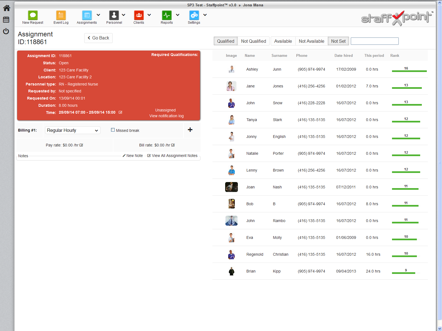Image resolution: width=442 pixels, height=331 pixels.
Task: Click the edit icon next to Pay rate
Action: 82,145
